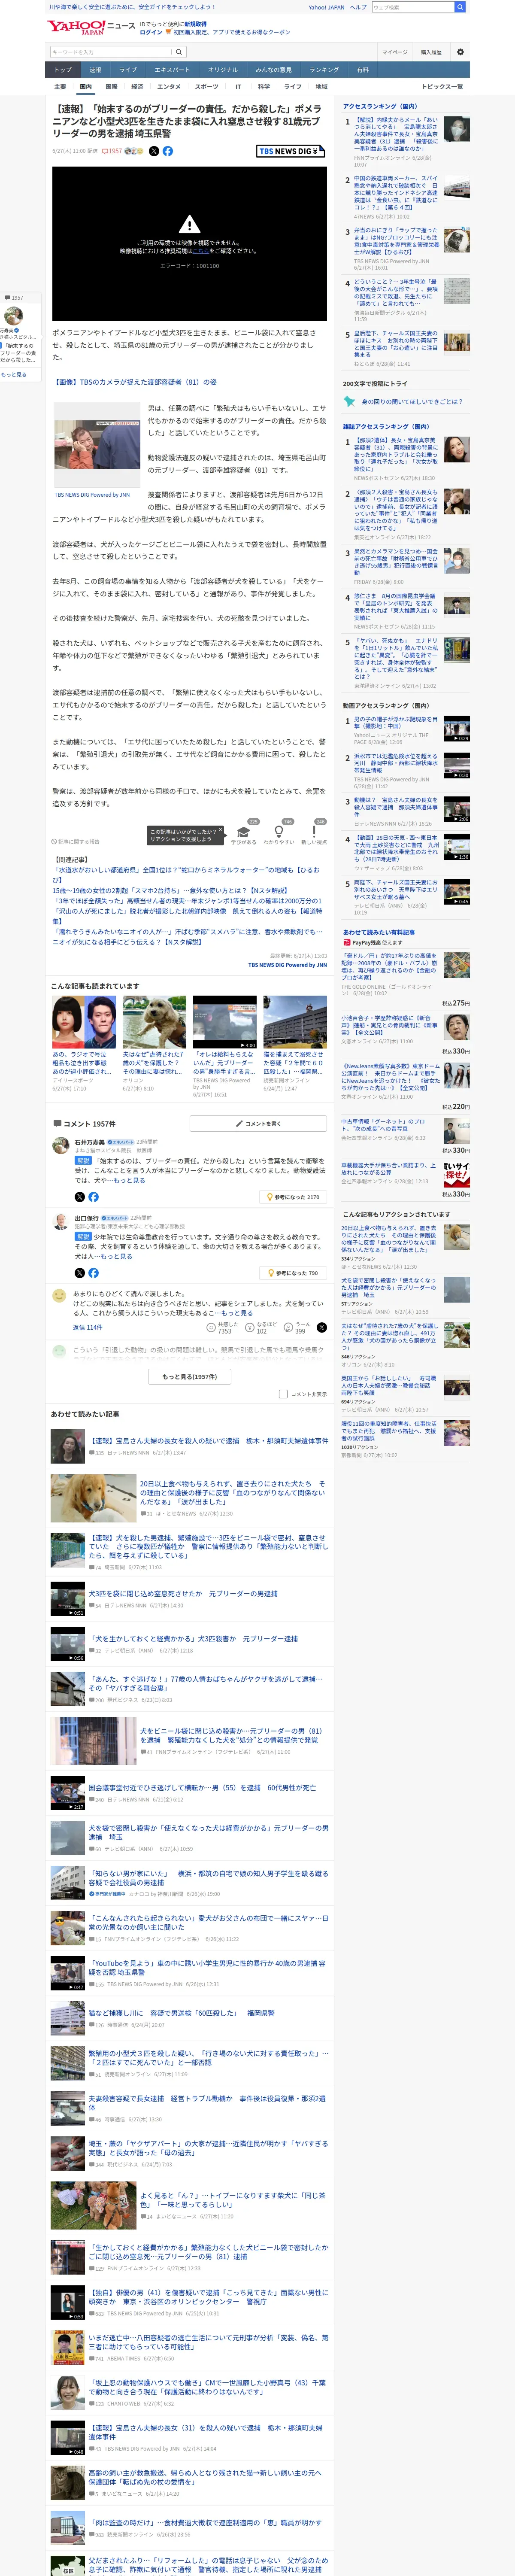Image resolution: width=515 pixels, height=2576 pixels.
Task: Open the ランキング main tab
Action: pyautogui.click(x=323, y=70)
